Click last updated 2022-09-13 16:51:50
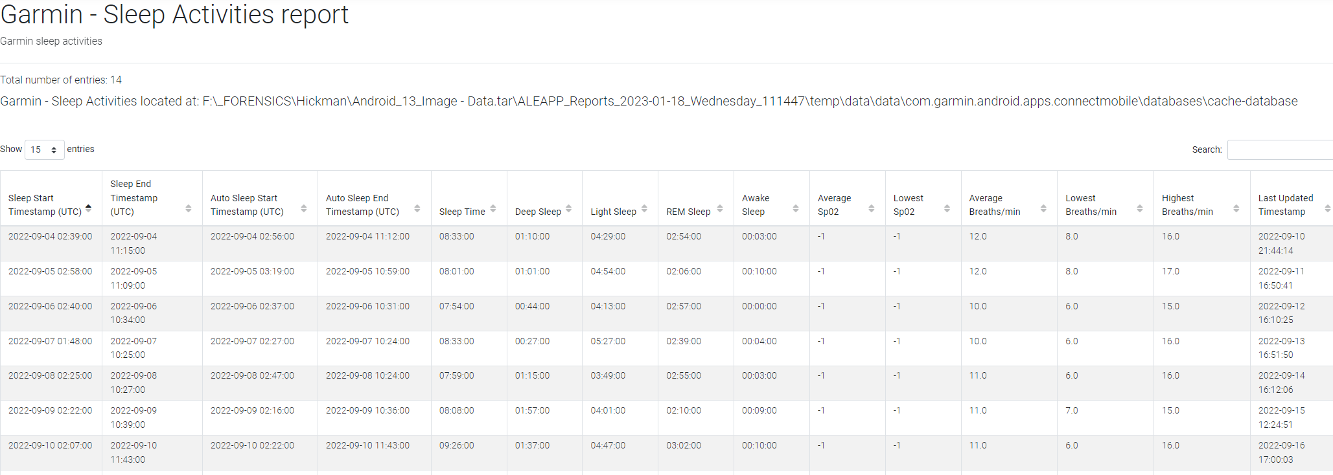This screenshot has height=475, width=1333. (x=1281, y=348)
